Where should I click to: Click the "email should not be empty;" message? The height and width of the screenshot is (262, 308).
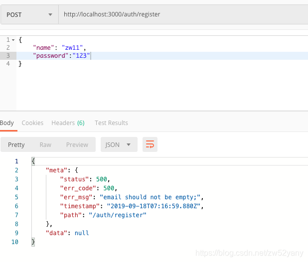coord(150,197)
